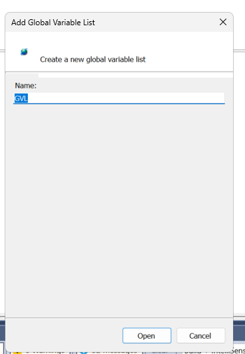Click the globe global variable list icon

pos(24,52)
